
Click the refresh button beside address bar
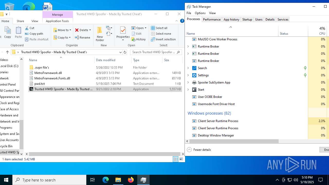tap(125, 52)
